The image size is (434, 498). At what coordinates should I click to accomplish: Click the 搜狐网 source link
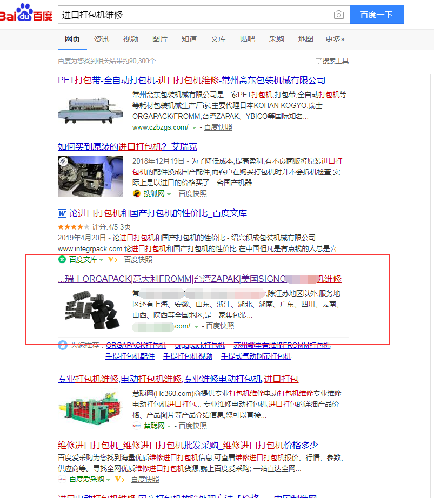tap(154, 193)
